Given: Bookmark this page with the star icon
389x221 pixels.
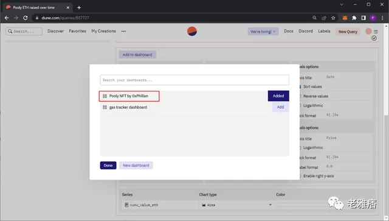Looking at the screenshot, I should pos(333,18).
